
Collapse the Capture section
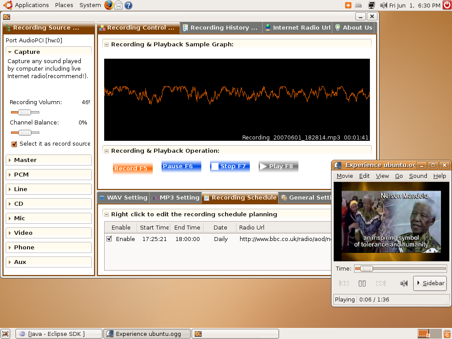point(10,52)
